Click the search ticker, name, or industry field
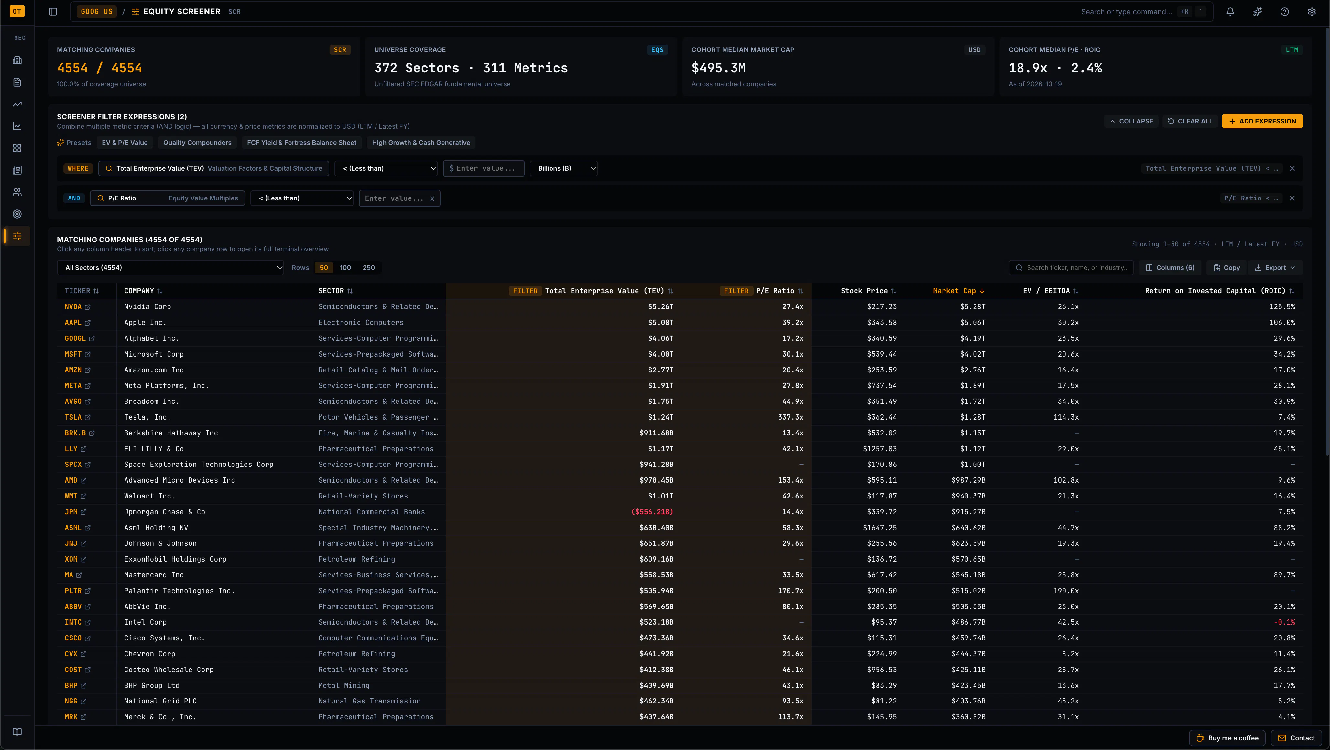The width and height of the screenshot is (1330, 750). [x=1071, y=268]
